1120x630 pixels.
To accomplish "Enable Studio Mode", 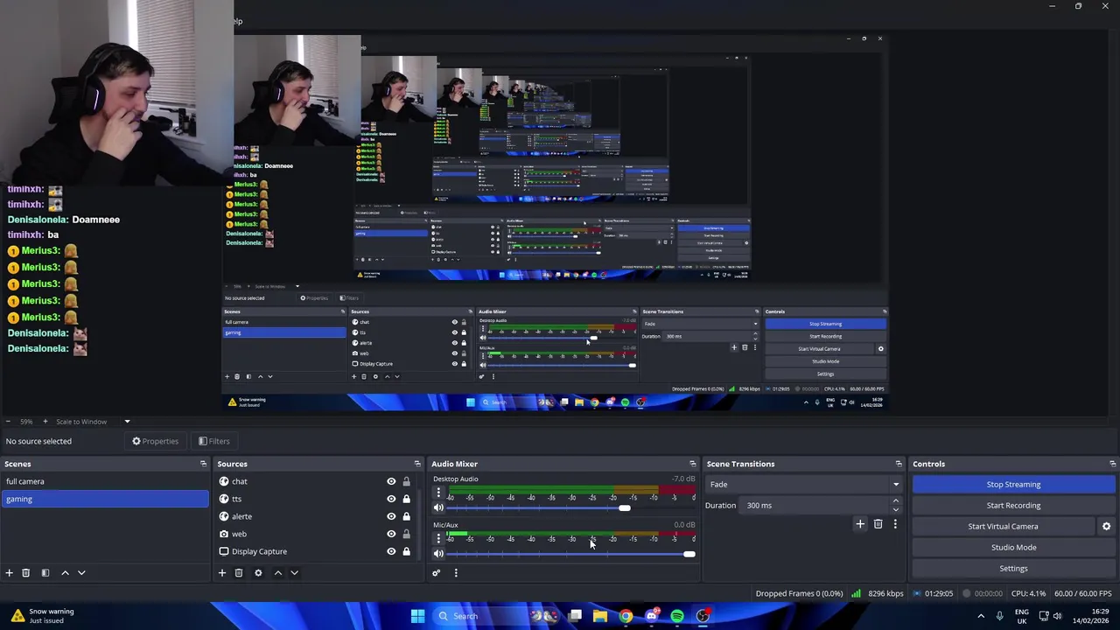I will pos(1013,547).
